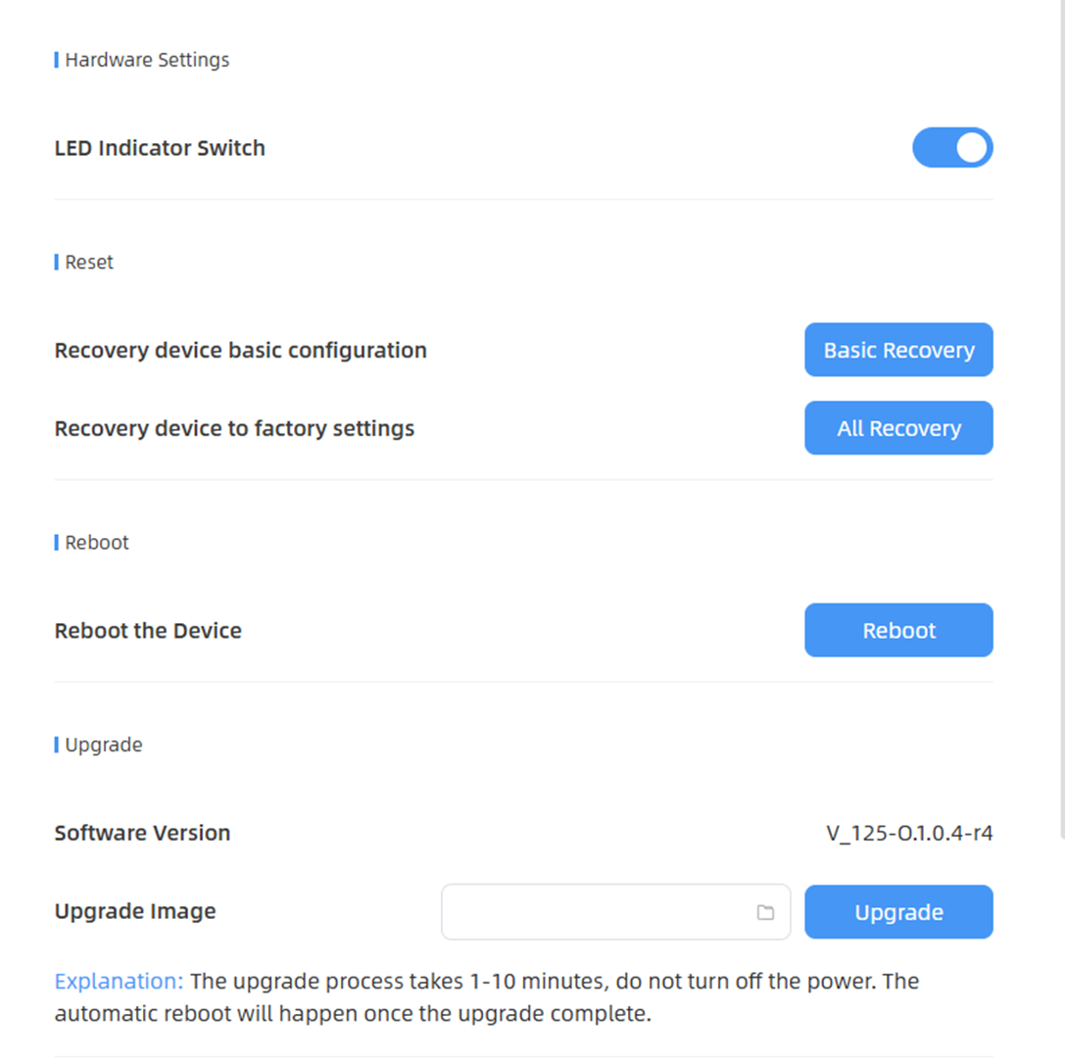This screenshot has width=1065, height=1060.
Task: Click the "Recovery device to factory settings" label
Action: [234, 429]
